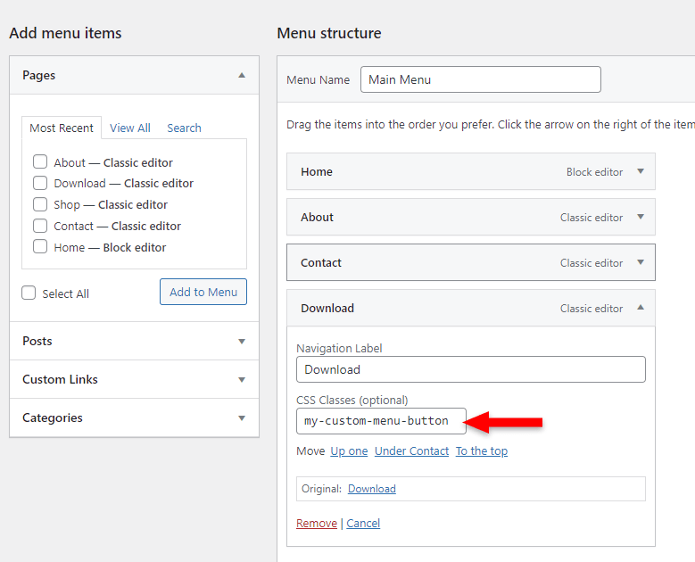Select the About menu item bar
695x562 pixels.
click(471, 217)
